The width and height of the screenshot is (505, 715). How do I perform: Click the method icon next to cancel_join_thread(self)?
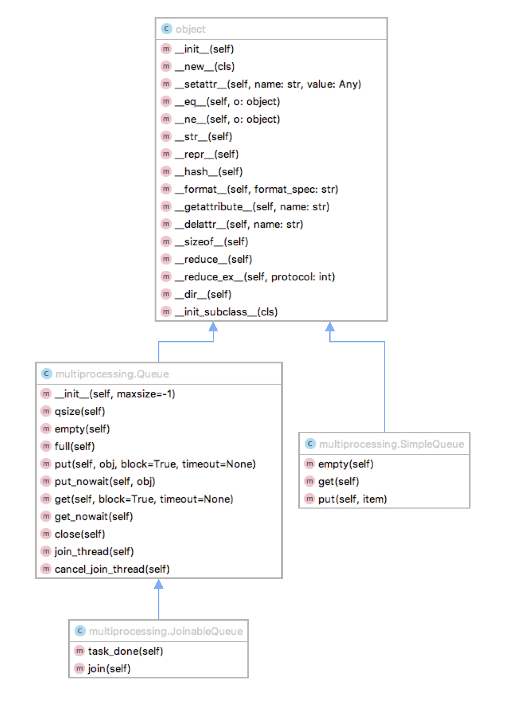pyautogui.click(x=46, y=569)
